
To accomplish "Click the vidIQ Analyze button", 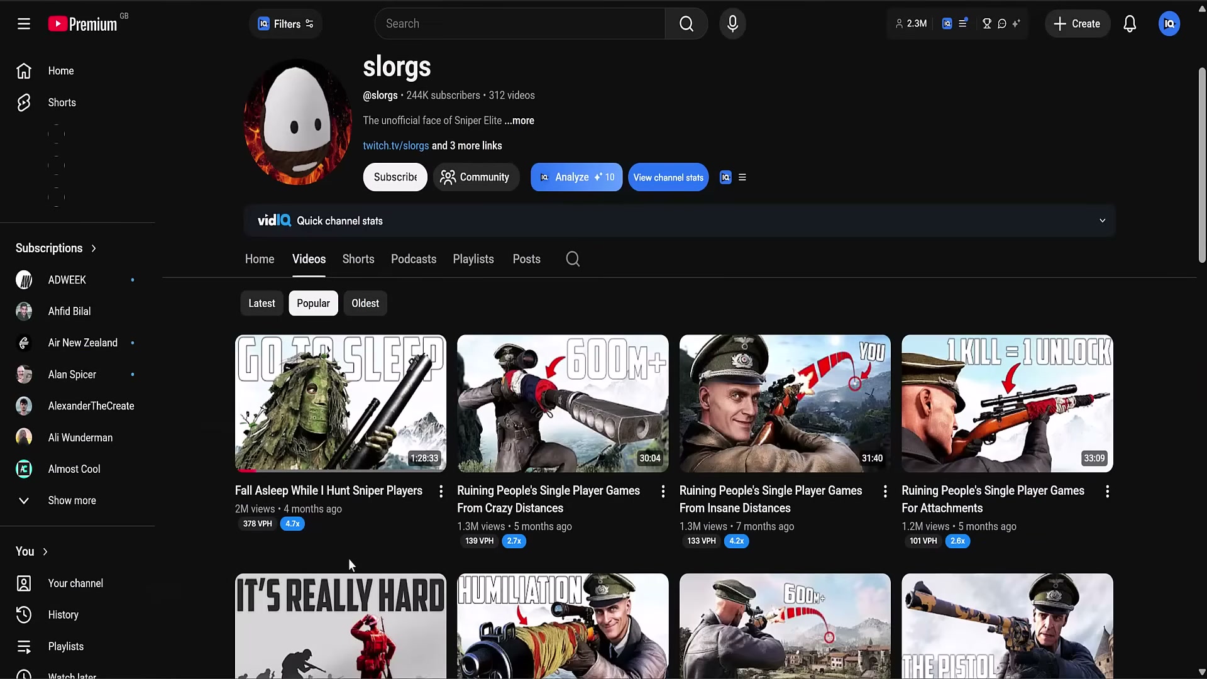I will pyautogui.click(x=576, y=177).
